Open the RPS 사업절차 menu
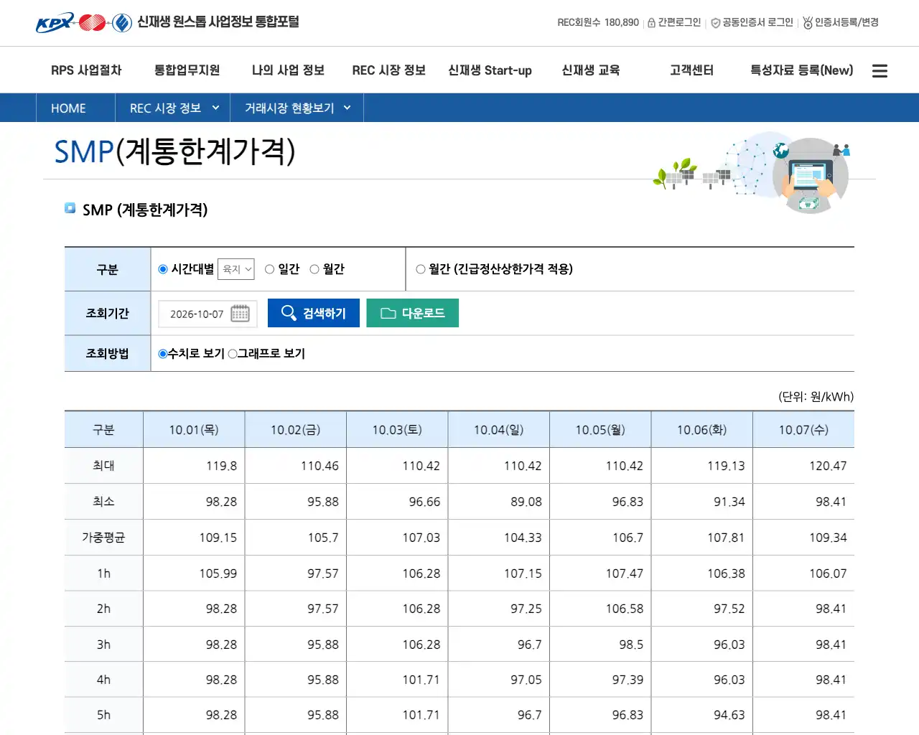 click(86, 70)
